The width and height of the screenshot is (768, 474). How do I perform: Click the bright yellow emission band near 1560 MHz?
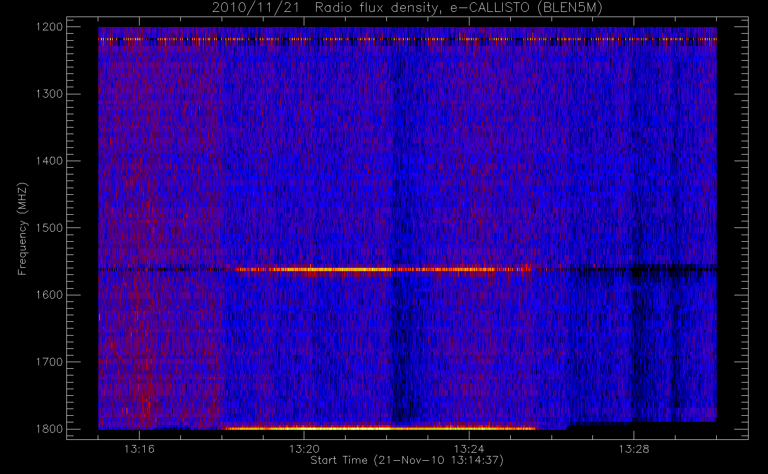click(x=384, y=269)
